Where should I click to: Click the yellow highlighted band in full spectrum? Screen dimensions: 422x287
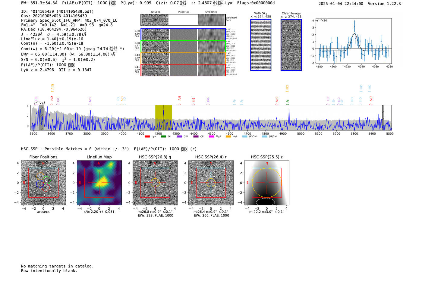[163, 118]
